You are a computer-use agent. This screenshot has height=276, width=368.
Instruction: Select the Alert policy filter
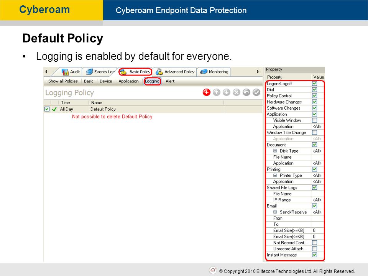click(170, 81)
